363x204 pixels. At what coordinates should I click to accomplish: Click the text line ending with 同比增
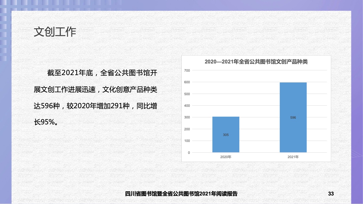tap(95, 106)
